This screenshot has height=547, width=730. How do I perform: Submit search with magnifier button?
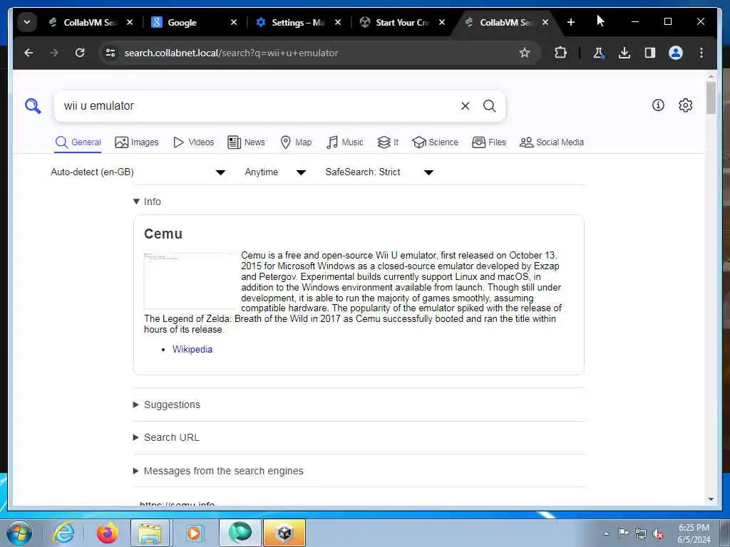[489, 106]
